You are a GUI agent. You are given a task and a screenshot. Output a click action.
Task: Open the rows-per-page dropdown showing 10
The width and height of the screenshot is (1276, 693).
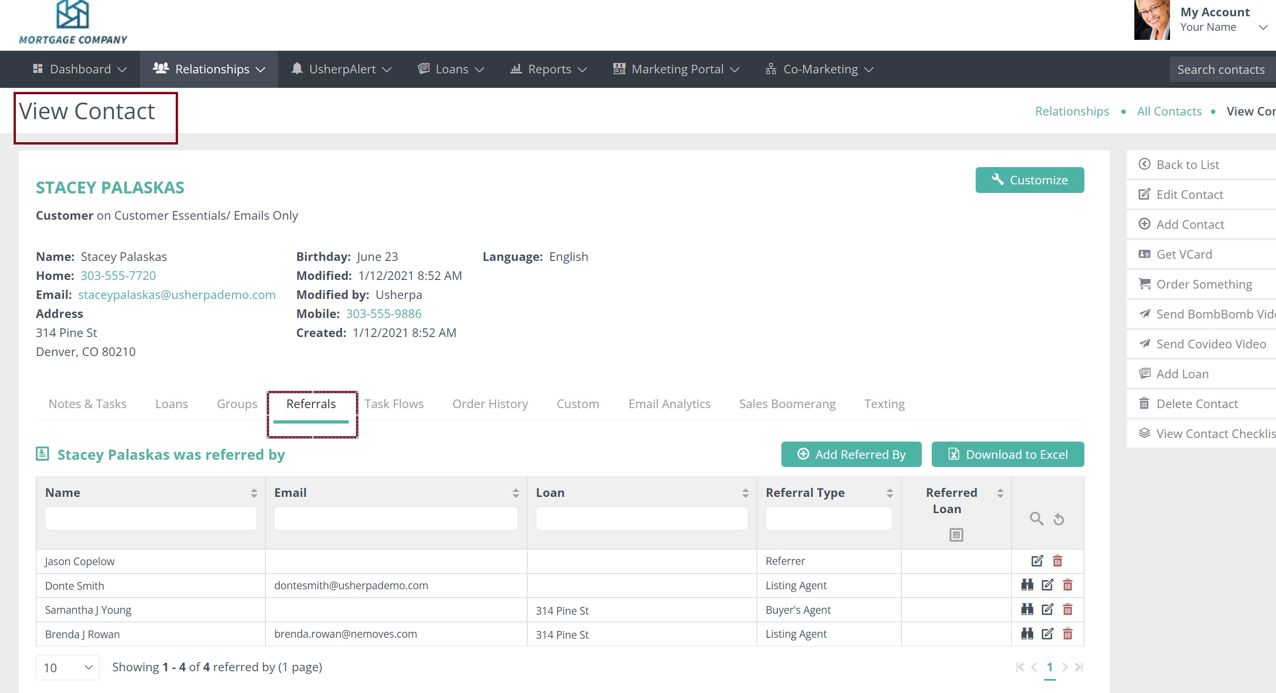pyautogui.click(x=67, y=667)
